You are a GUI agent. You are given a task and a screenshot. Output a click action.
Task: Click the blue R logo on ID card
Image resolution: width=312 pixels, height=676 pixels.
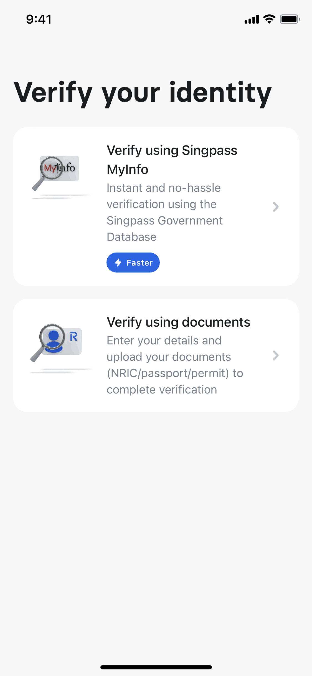click(74, 337)
